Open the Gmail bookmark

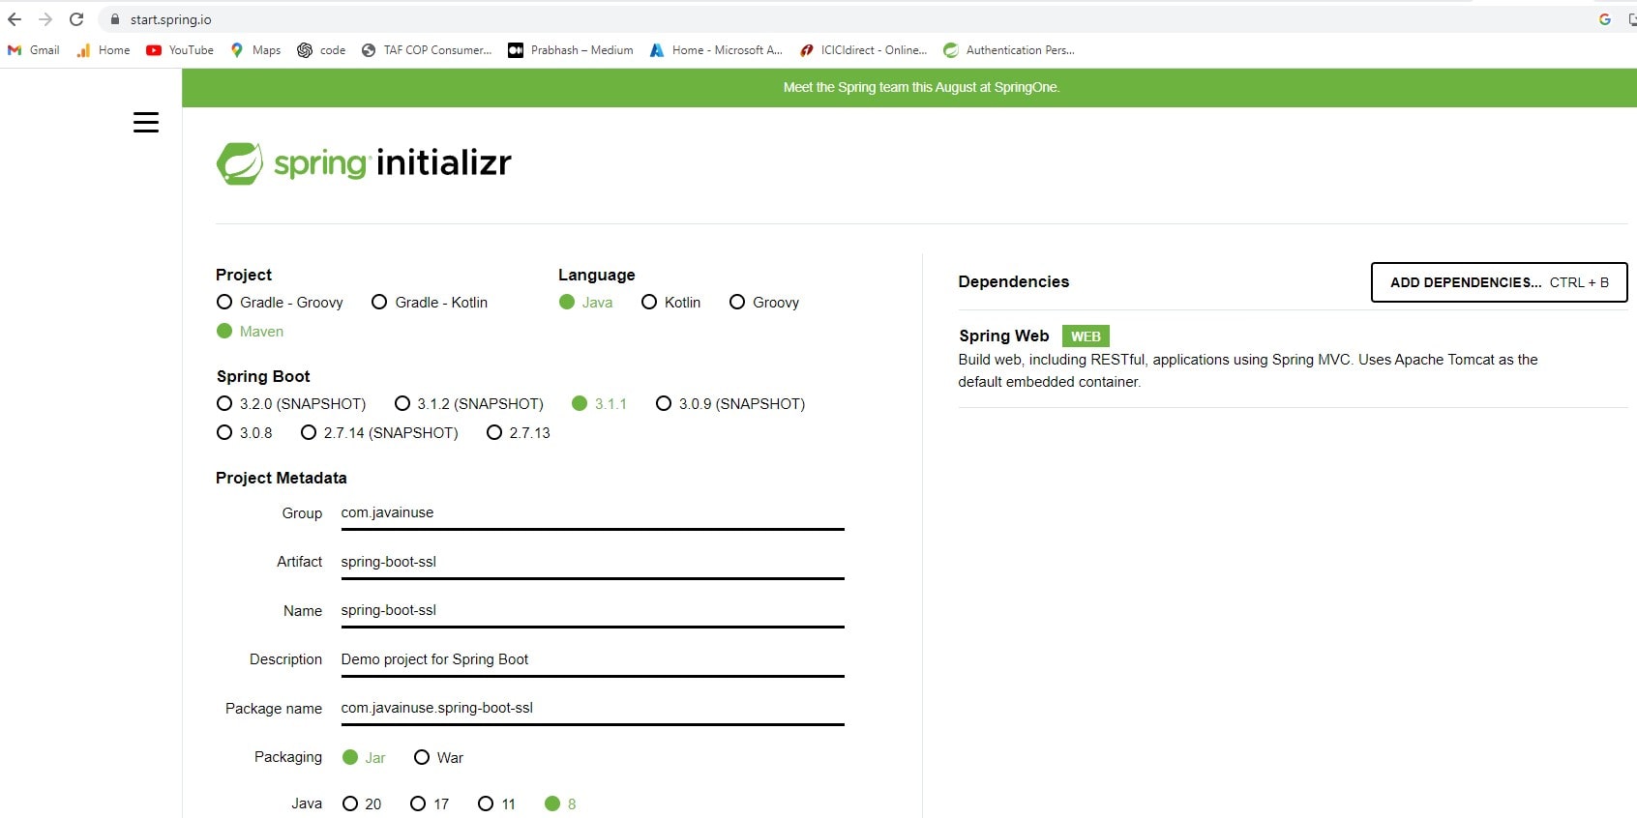(x=34, y=50)
